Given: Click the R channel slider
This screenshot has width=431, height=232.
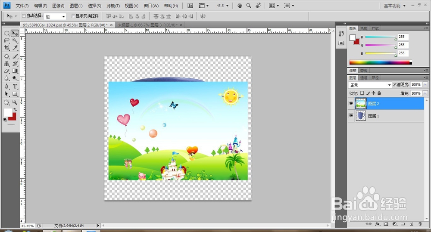Looking at the screenshot, I should [x=381, y=37].
